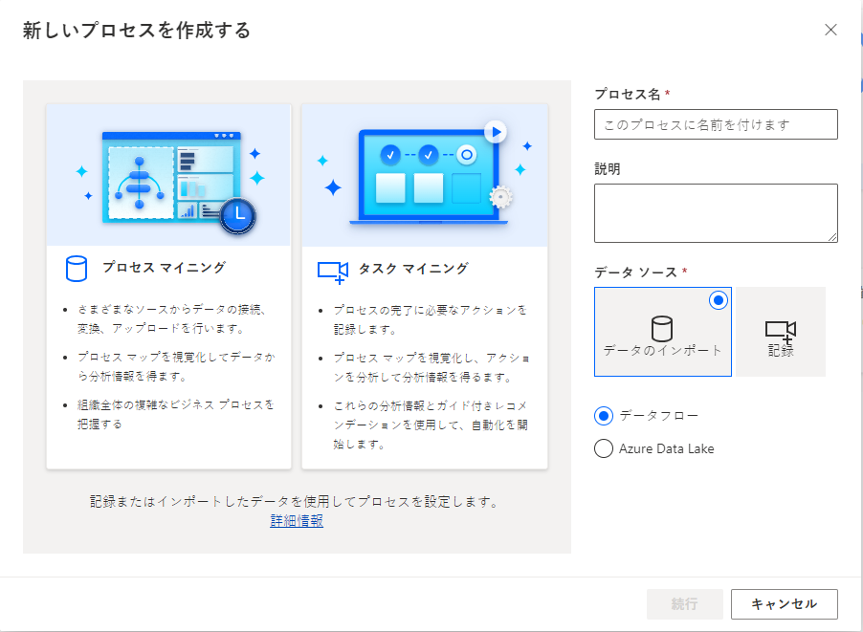The width and height of the screenshot is (863, 632).
Task: Close the 新しいプロセスを作成する dialog
Action: click(830, 30)
